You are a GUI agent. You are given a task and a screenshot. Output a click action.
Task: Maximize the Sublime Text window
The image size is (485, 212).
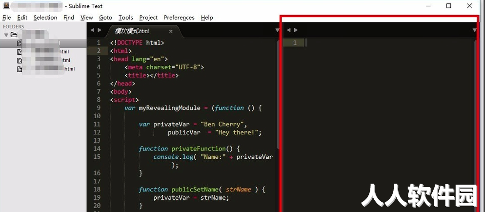pyautogui.click(x=448, y=6)
